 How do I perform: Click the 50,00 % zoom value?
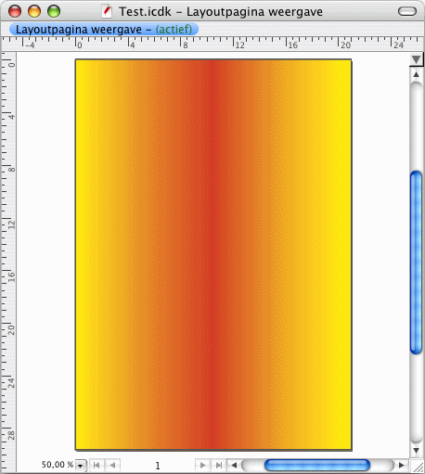[x=58, y=465]
